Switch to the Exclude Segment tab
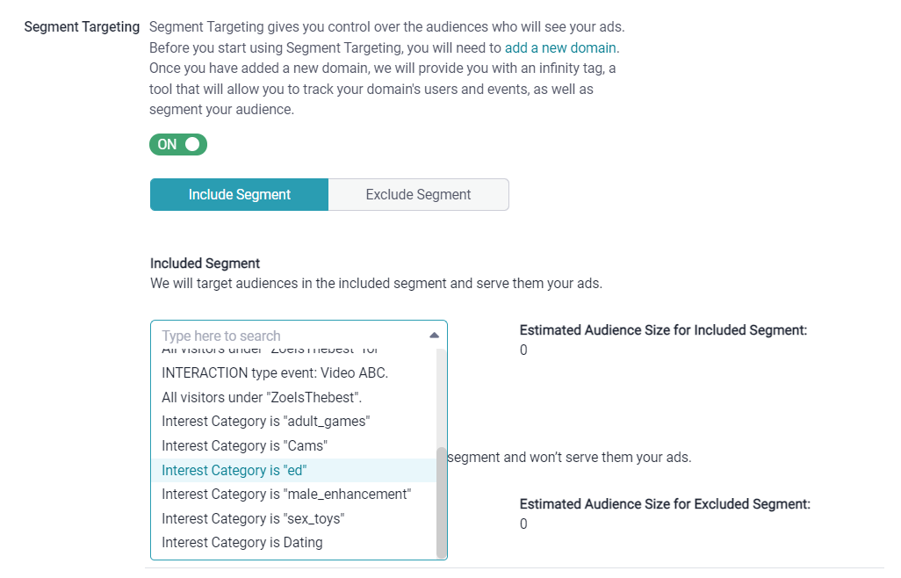901x578 pixels. [418, 194]
